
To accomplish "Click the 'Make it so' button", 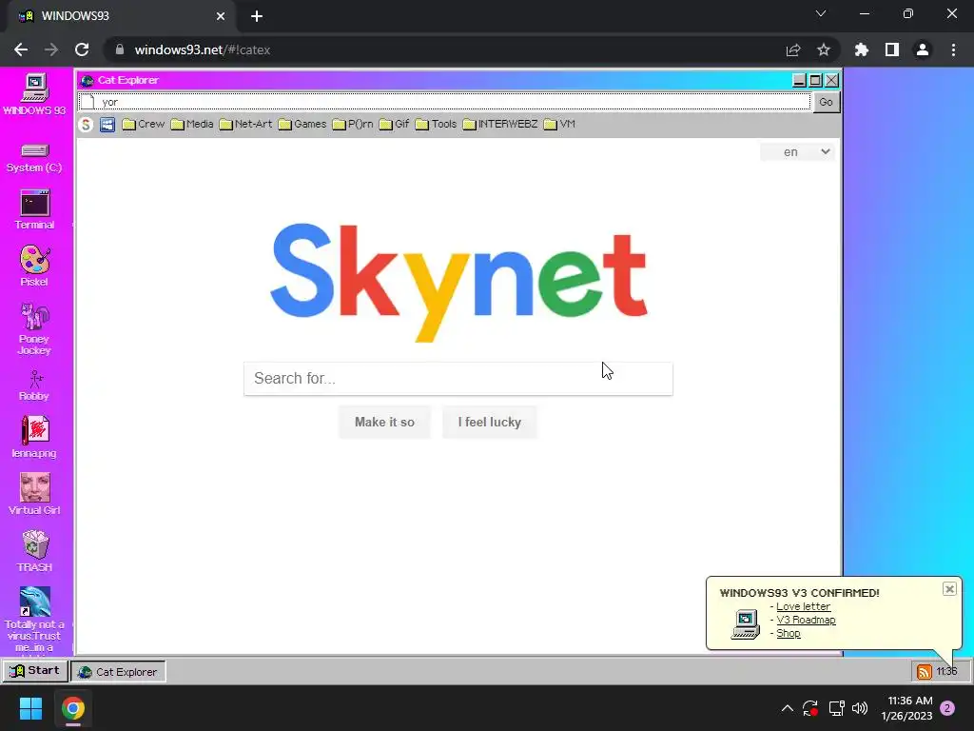I will [x=384, y=422].
